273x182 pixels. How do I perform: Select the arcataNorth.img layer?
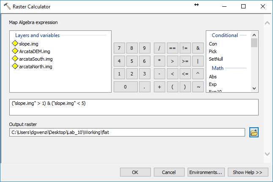click(35, 67)
